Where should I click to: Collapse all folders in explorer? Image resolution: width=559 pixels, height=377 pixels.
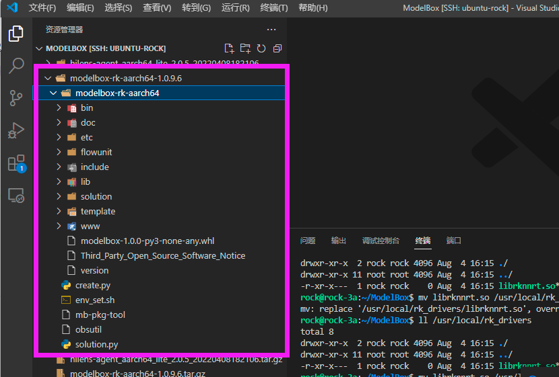coord(277,48)
